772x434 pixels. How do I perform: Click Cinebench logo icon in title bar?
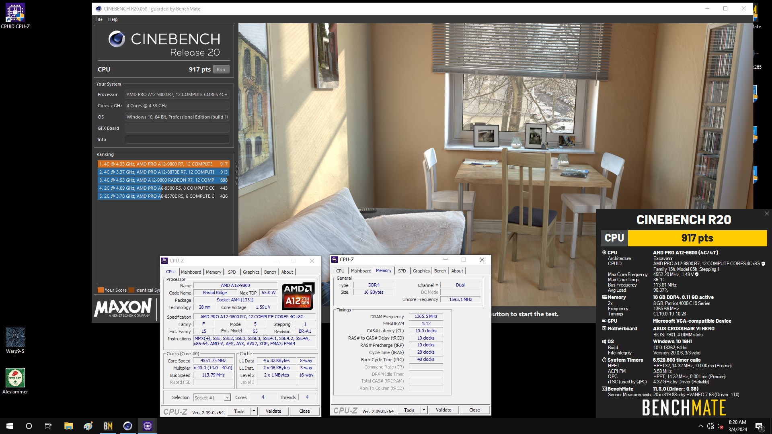(x=99, y=8)
